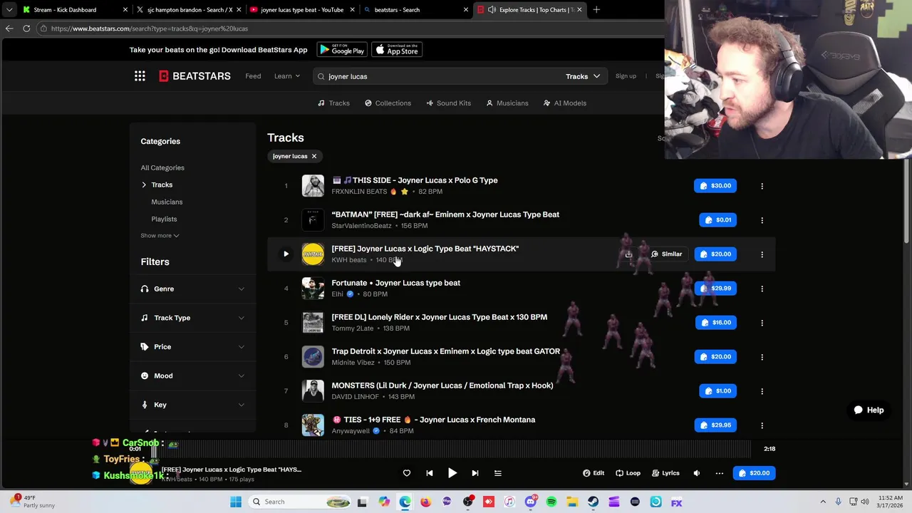Open more options for TIES track

pyautogui.click(x=762, y=425)
